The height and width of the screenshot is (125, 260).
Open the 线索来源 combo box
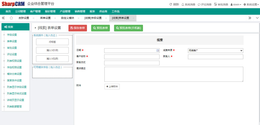[x=215, y=51]
